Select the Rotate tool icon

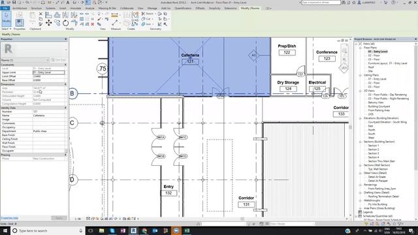tap(65, 23)
